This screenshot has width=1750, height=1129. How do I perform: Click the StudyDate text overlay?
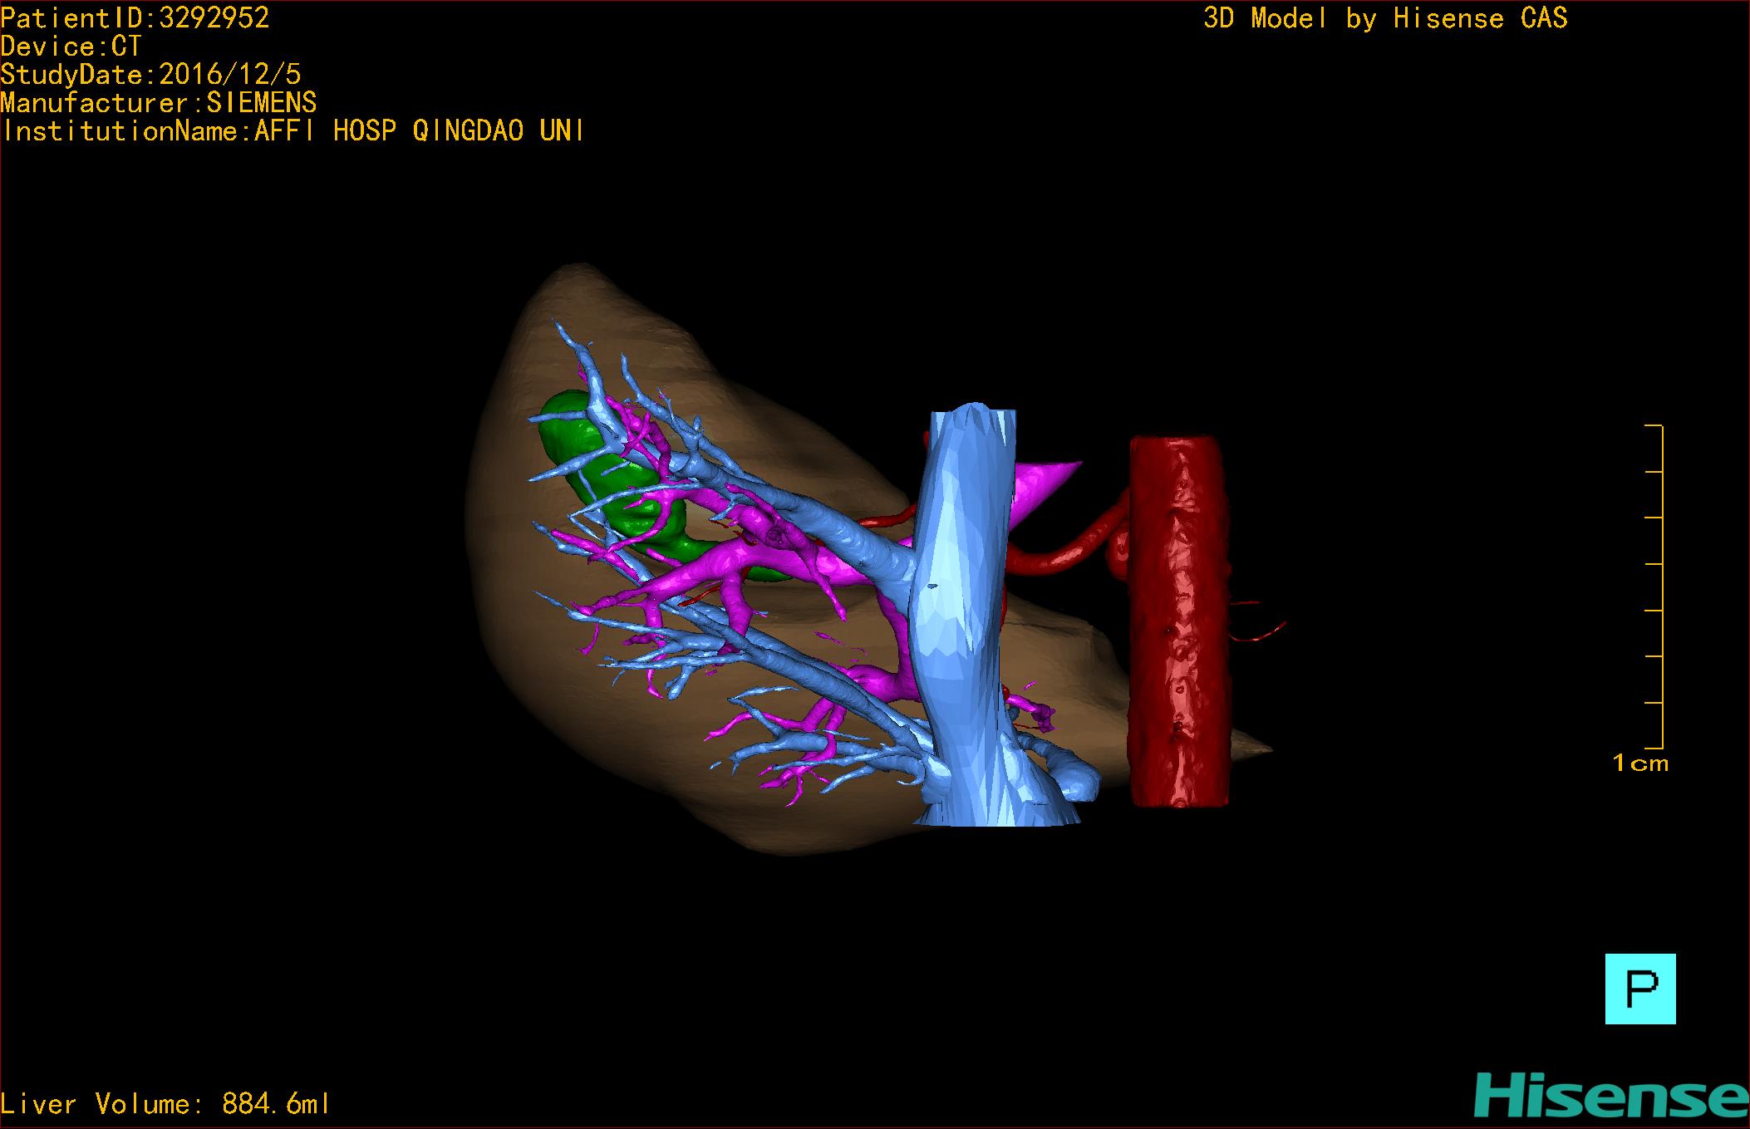pos(150,75)
